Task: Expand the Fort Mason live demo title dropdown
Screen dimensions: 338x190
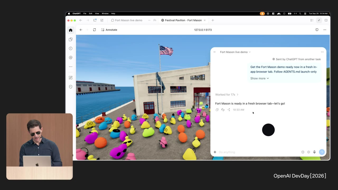Action: [235, 52]
